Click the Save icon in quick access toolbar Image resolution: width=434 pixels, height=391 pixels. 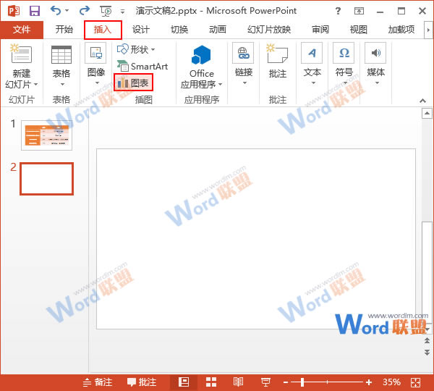tap(35, 11)
